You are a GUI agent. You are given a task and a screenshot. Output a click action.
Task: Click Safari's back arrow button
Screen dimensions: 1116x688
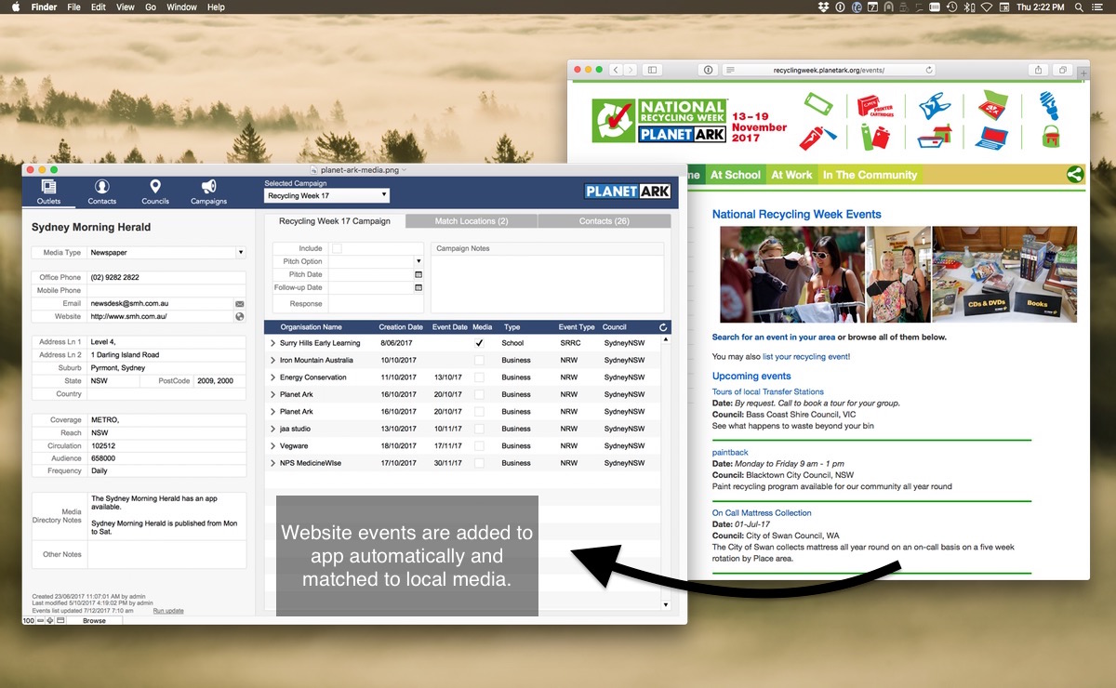[x=616, y=70]
